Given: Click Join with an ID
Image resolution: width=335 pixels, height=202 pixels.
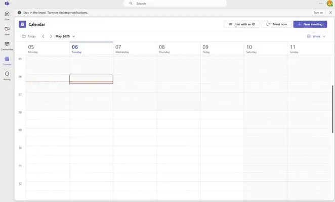Looking at the screenshot, I should coord(241,24).
